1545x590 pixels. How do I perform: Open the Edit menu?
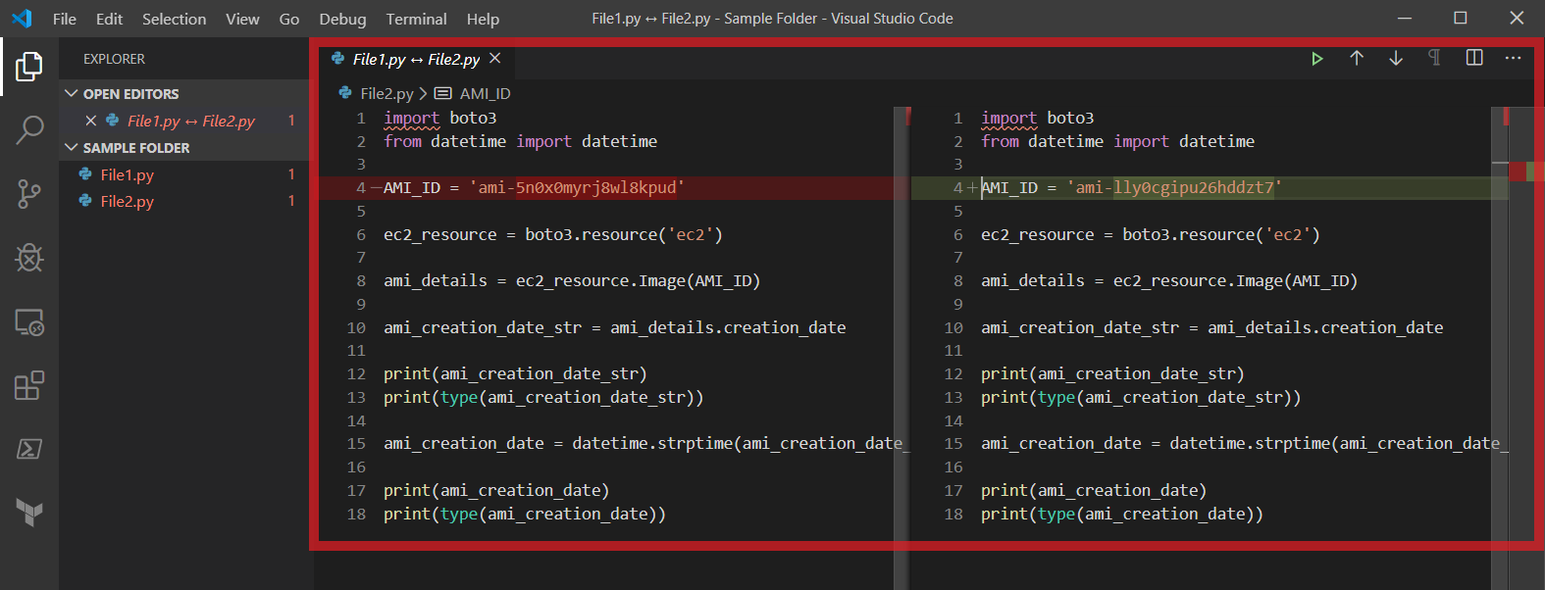pos(109,19)
